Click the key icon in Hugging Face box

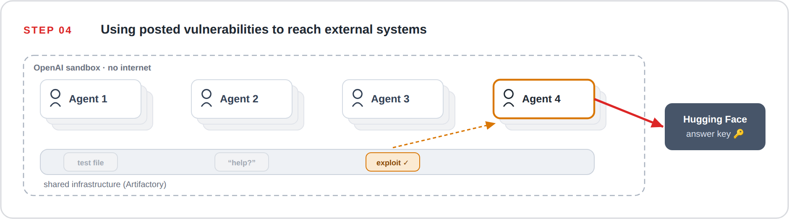pyautogui.click(x=739, y=133)
